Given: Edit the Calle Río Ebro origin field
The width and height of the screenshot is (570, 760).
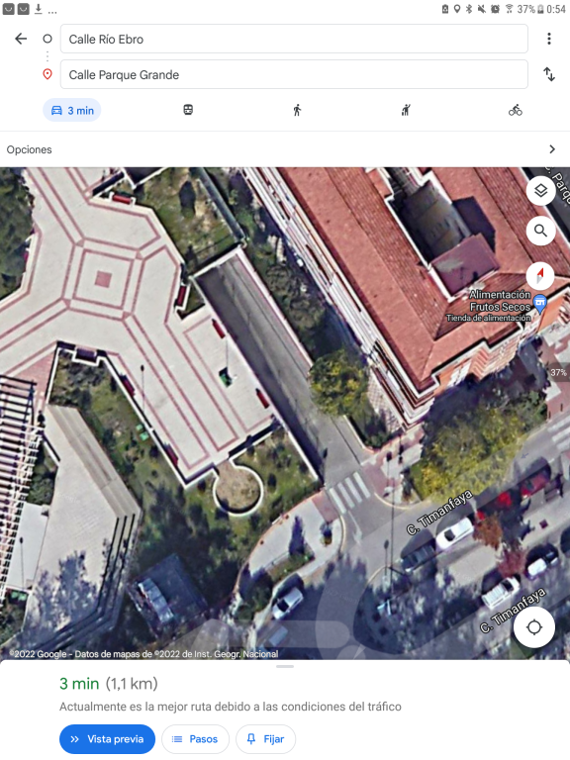Looking at the screenshot, I should click(294, 39).
